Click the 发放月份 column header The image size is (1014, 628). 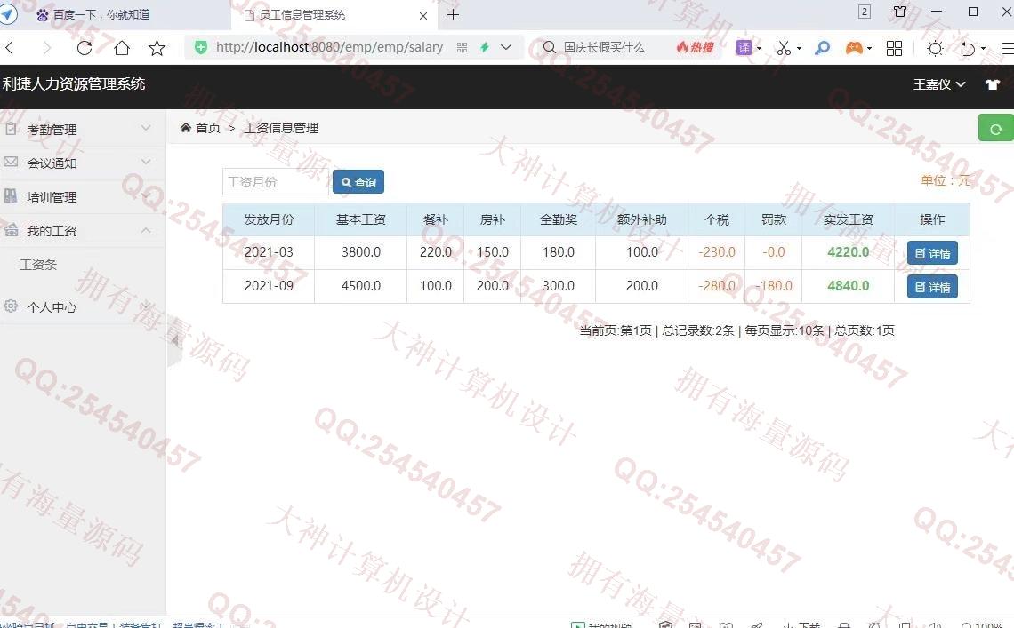(x=269, y=219)
